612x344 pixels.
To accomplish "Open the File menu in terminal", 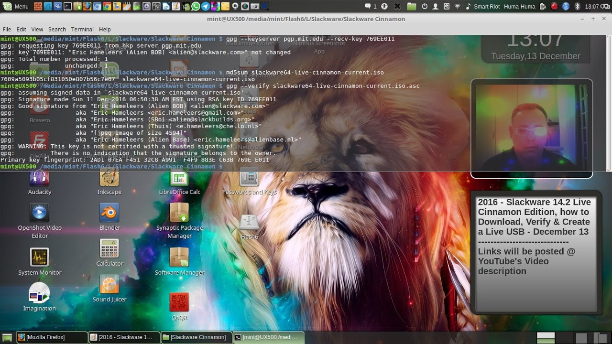I will (x=7, y=29).
